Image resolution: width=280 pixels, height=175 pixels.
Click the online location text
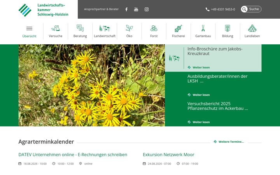pyautogui.click(x=88, y=164)
